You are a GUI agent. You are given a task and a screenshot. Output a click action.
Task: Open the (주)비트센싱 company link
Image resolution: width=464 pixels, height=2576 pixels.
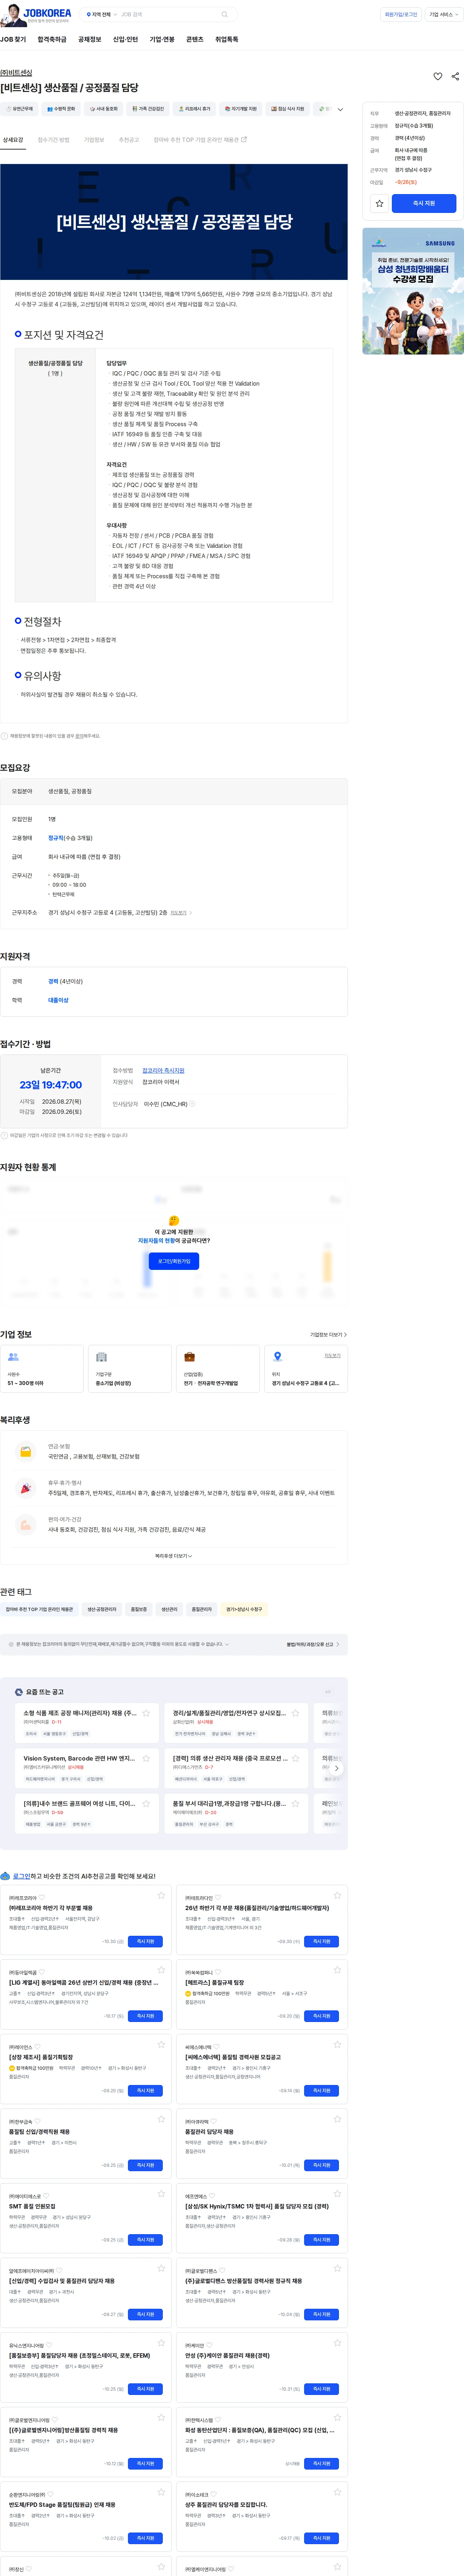[x=16, y=73]
